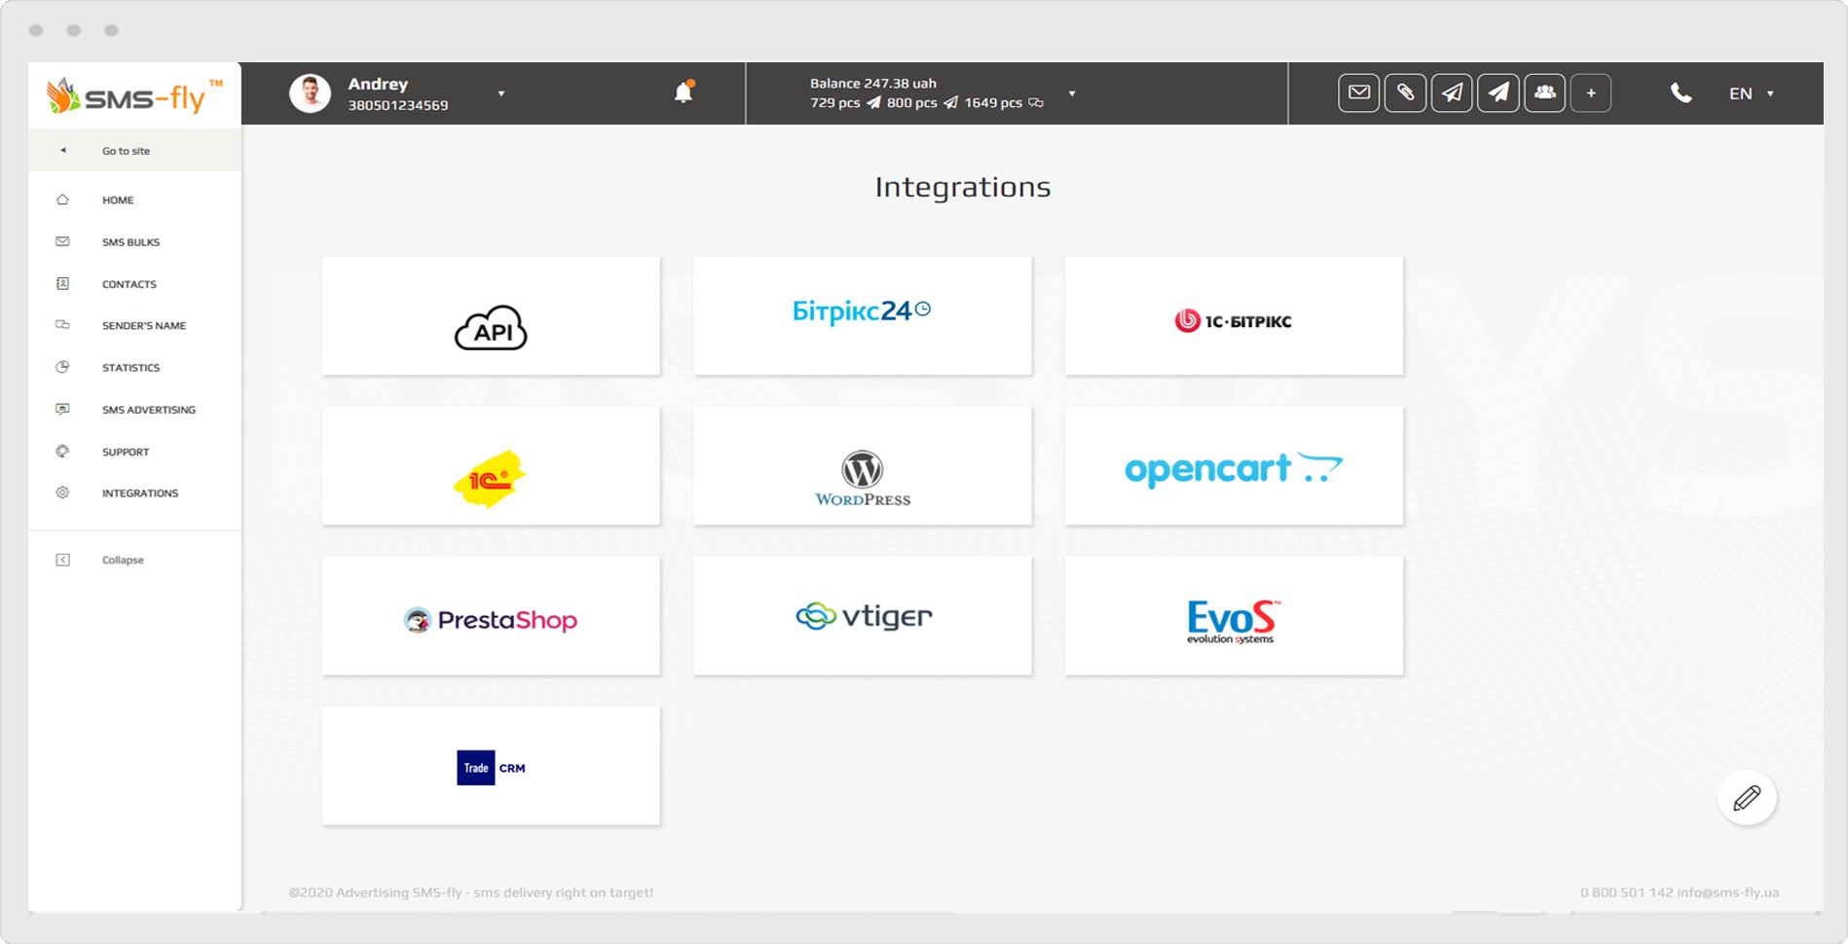Click the Go to site link
Viewport: 1848px width, 944px height.
click(x=126, y=151)
